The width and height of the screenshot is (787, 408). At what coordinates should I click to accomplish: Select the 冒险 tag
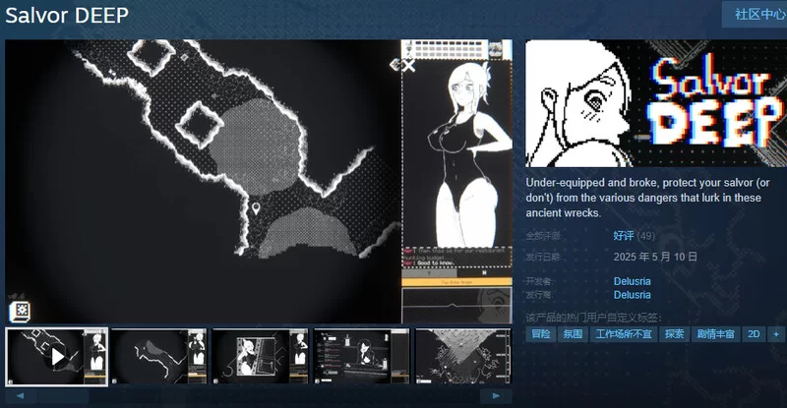[540, 334]
